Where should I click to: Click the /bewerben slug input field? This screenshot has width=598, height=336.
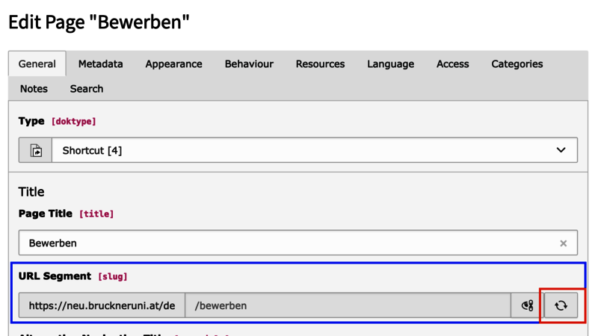(x=348, y=305)
